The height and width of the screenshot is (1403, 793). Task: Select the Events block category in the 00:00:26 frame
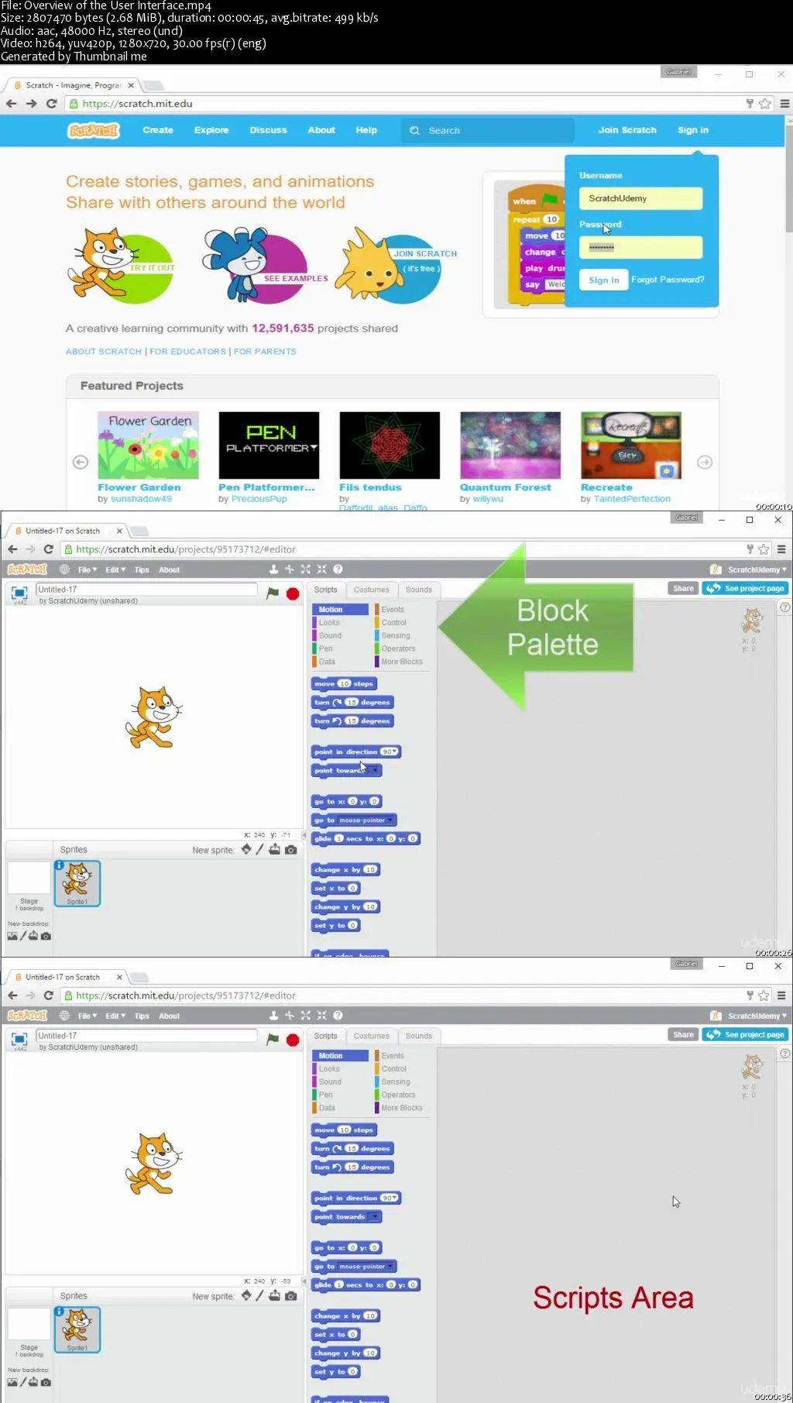tap(393, 610)
